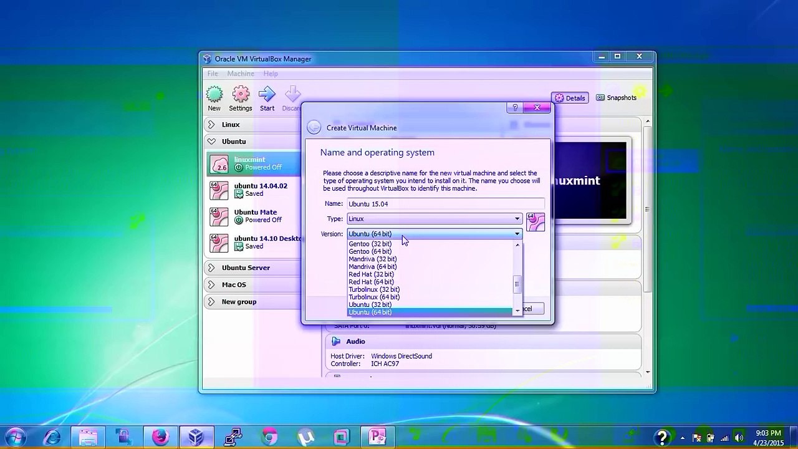Start the selected machine with the Start arrow
Screen dimensions: 798x449
(x=267, y=95)
